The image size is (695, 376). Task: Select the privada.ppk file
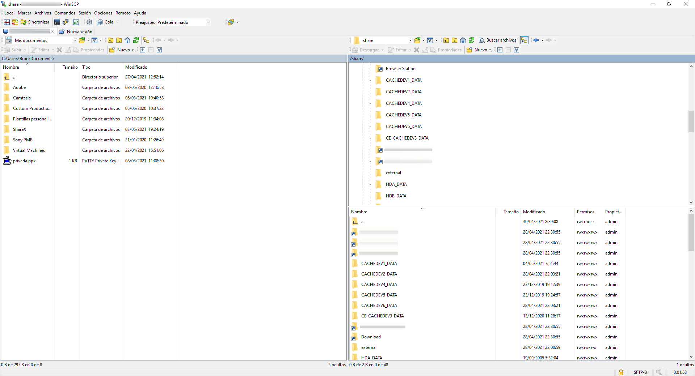pos(24,161)
